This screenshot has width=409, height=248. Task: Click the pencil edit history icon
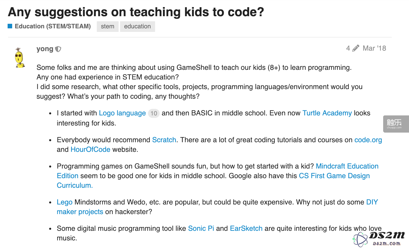pyautogui.click(x=356, y=48)
